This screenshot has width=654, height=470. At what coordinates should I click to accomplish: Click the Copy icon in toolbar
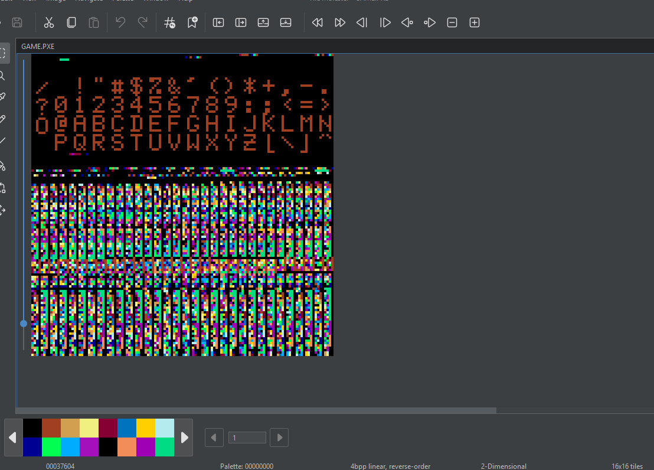[x=71, y=22]
